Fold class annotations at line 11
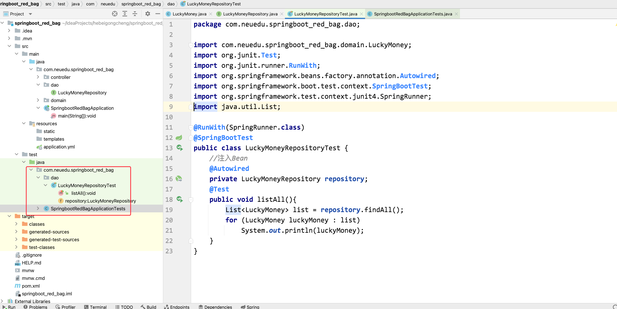This screenshot has height=309, width=617. click(x=191, y=127)
